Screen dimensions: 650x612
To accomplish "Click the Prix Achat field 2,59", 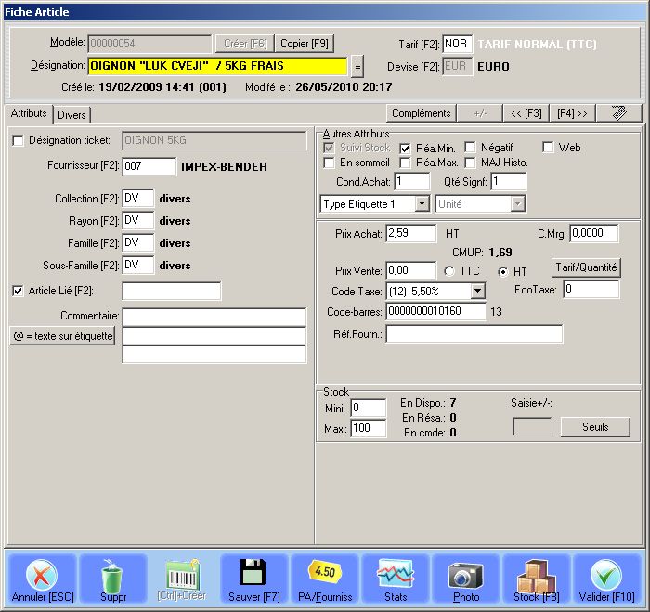I will point(411,233).
